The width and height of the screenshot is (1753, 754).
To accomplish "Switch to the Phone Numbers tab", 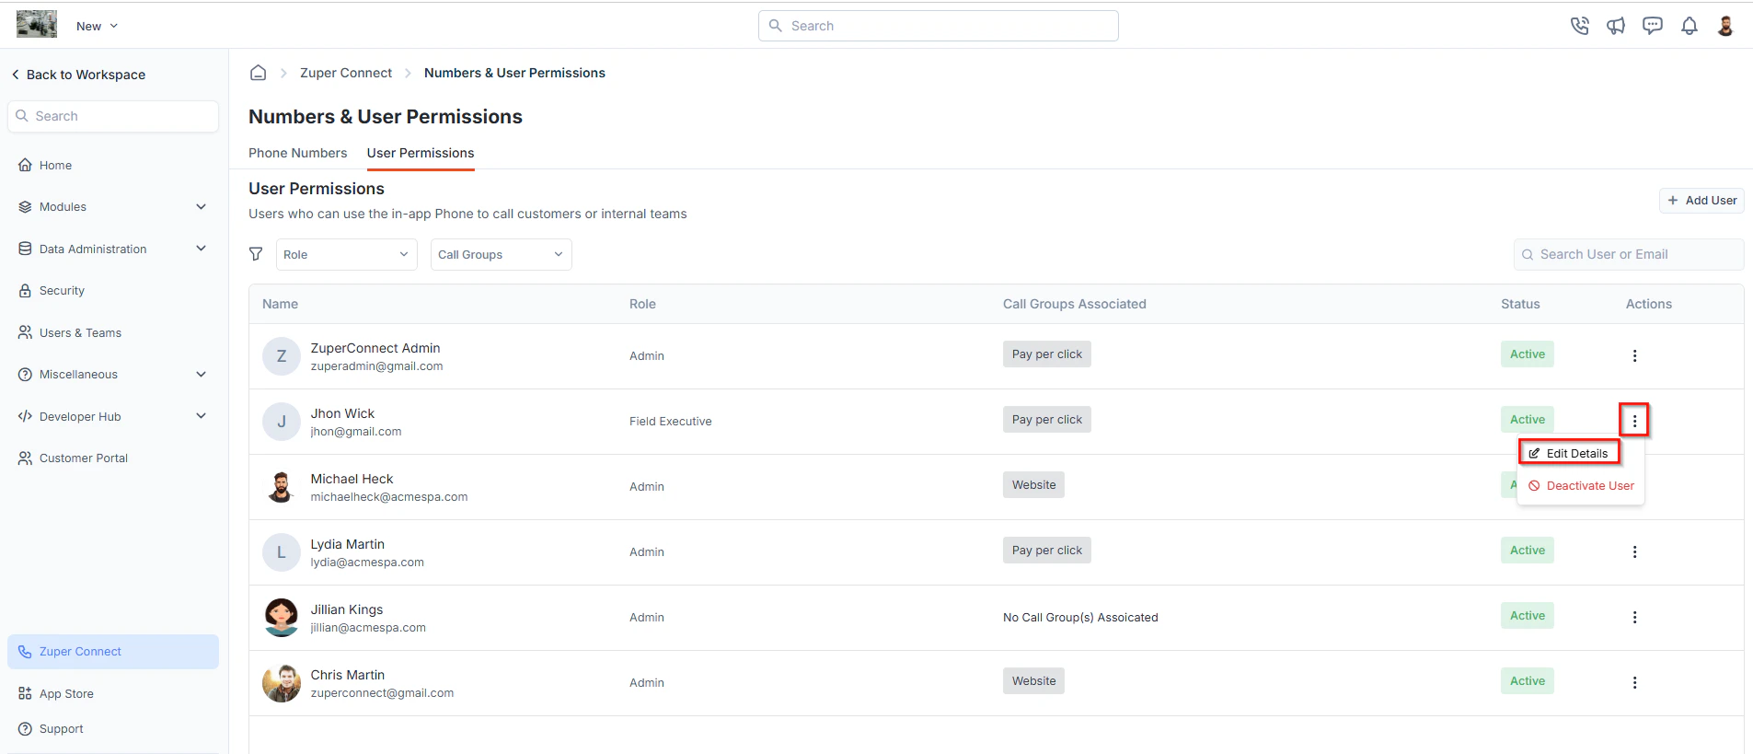I will (x=298, y=153).
